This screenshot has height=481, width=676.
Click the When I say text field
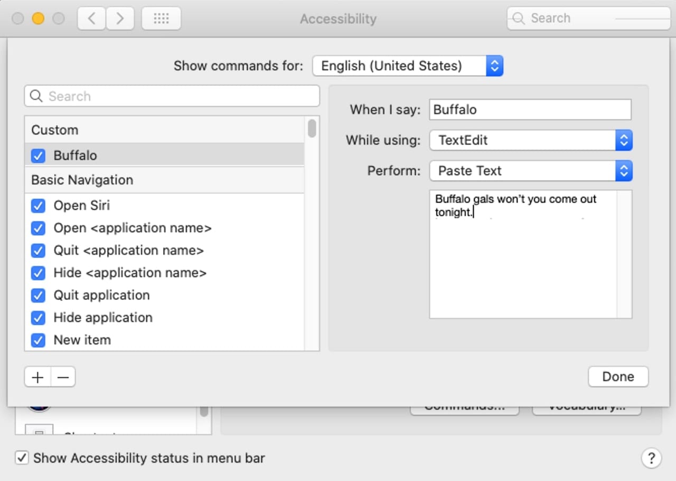tap(530, 109)
